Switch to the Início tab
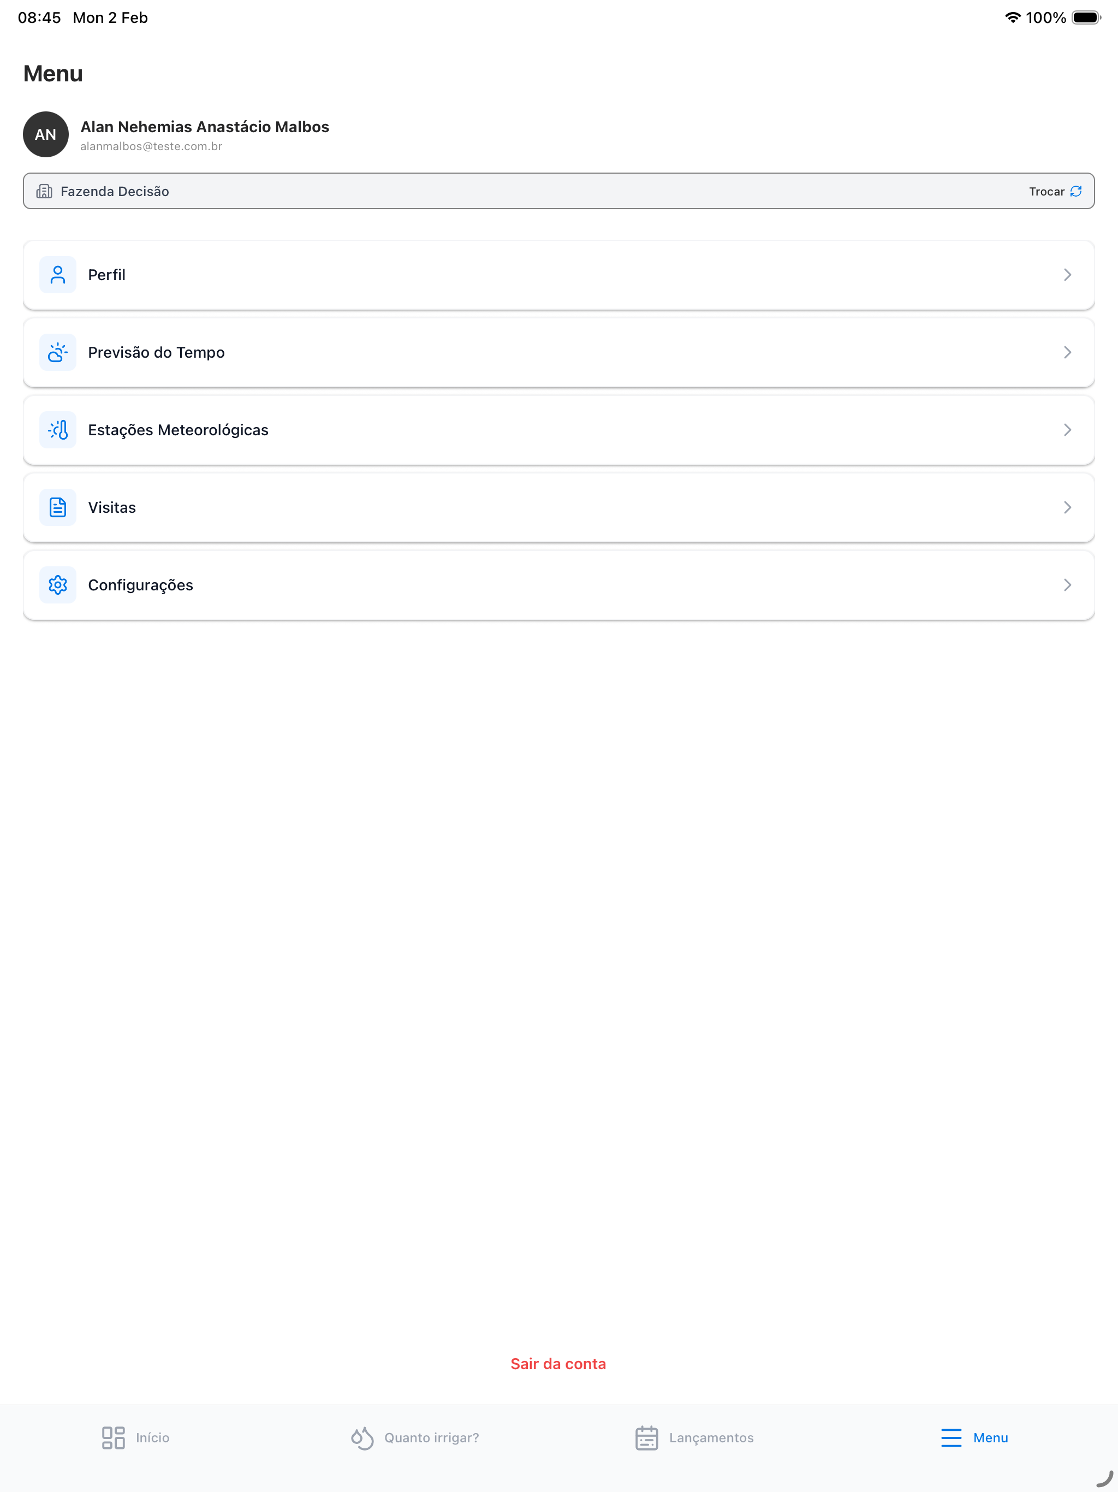Screen dimensions: 1118x1492 135,1437
